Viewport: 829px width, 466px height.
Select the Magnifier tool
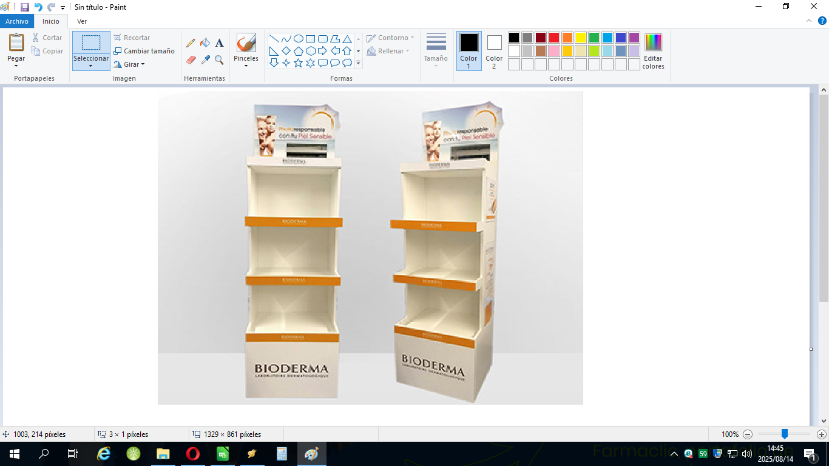pyautogui.click(x=220, y=60)
